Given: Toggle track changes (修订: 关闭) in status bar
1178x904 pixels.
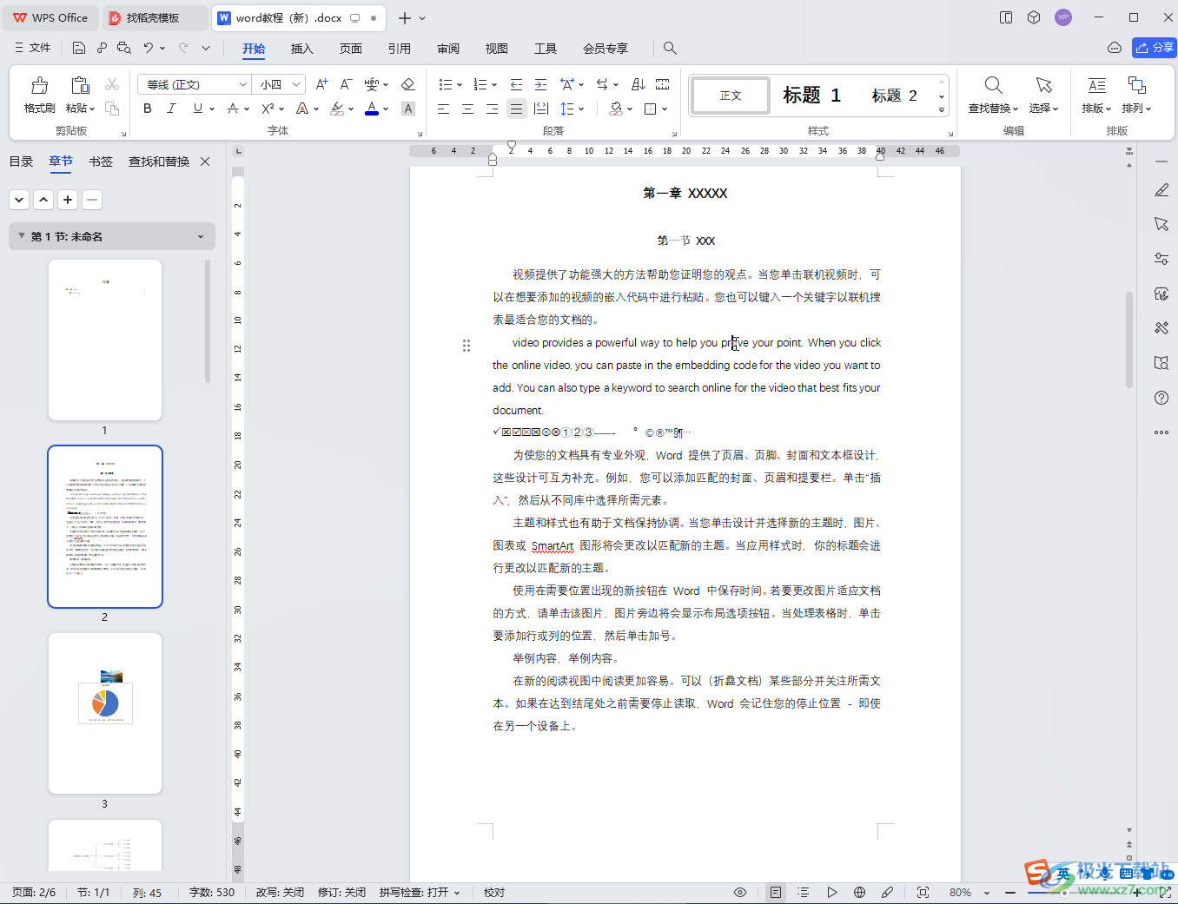Looking at the screenshot, I should pos(341,892).
